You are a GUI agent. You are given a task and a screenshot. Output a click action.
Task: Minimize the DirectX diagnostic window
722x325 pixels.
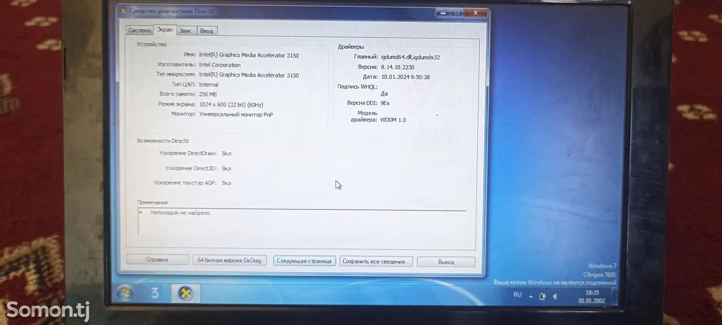(442, 13)
